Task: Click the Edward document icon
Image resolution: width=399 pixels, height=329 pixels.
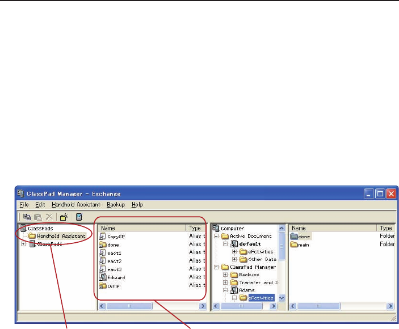Action: 103,277
